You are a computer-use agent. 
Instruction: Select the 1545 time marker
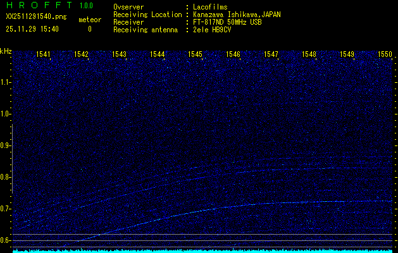(195, 54)
